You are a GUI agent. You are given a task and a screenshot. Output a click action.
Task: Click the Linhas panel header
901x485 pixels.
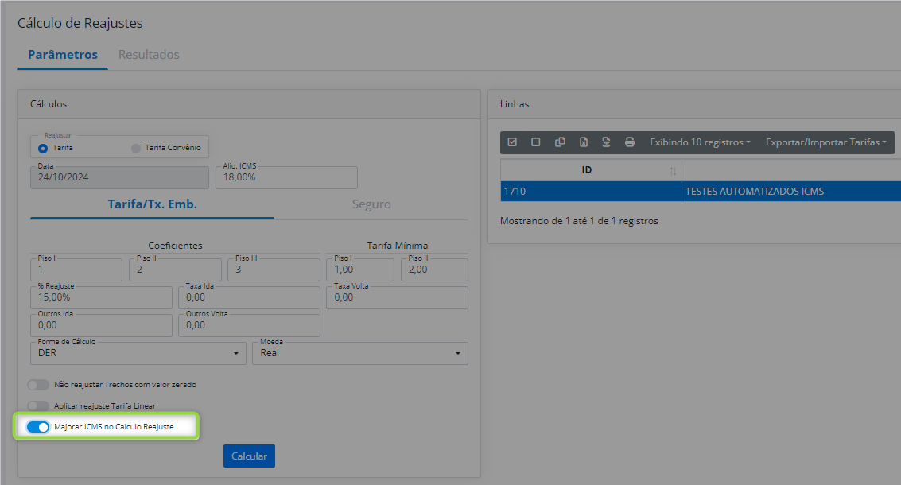click(x=694, y=104)
